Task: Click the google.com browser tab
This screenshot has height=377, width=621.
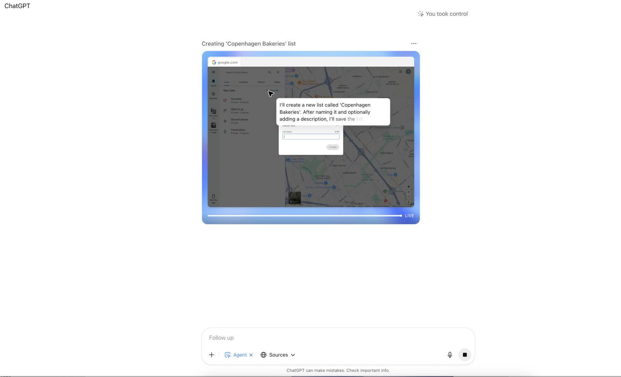Action: 224,62
